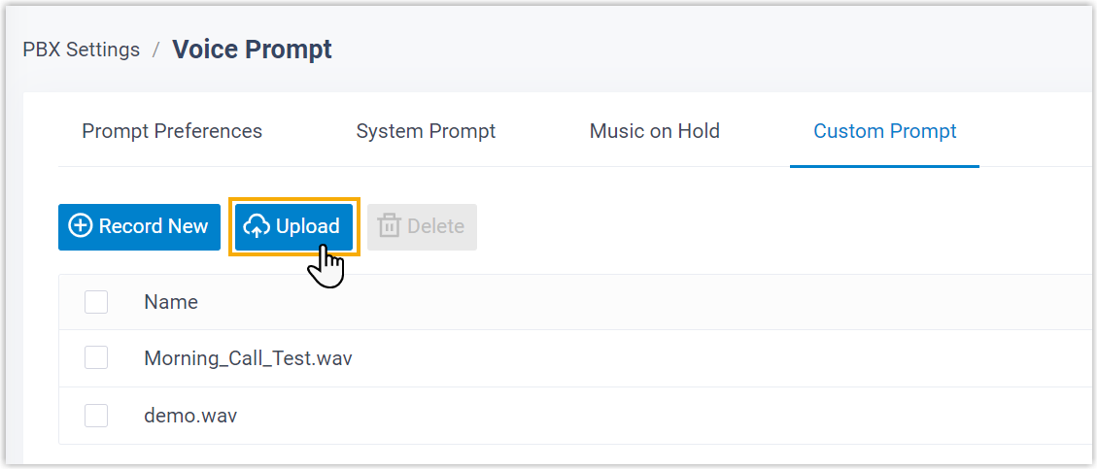Click the Upload button text
This screenshot has height=470, width=1098.
click(307, 227)
